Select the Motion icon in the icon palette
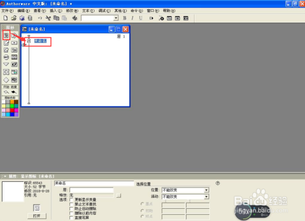Image resolution: width=305 pixels, height=221 pixels. pos(14,35)
